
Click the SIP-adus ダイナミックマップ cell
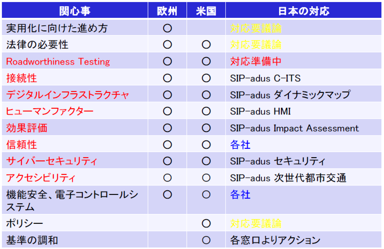290,95
